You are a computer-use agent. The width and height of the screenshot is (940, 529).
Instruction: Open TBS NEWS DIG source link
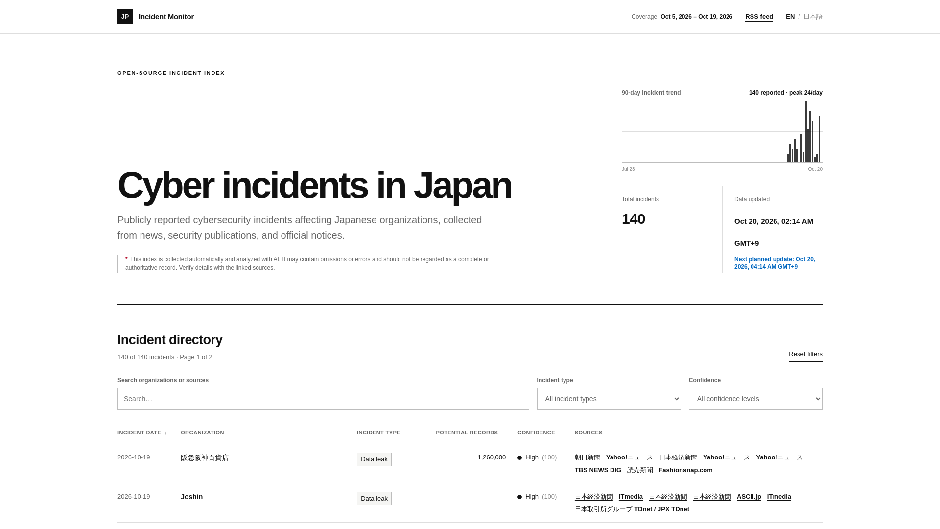pyautogui.click(x=598, y=470)
